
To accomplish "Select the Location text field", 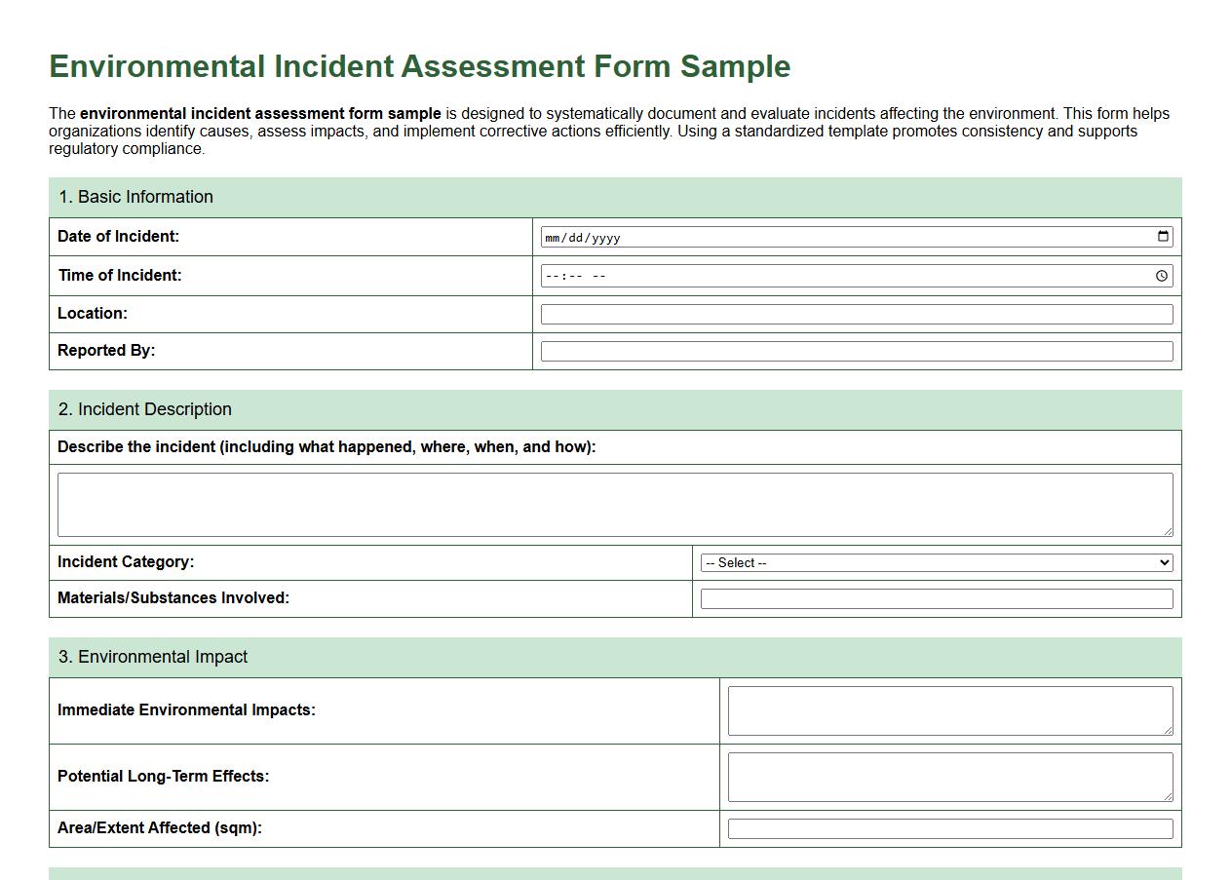I will pos(856,313).
